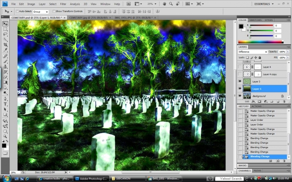Link layers button in Layers panel
The height and width of the screenshot is (182, 292).
click(247, 101)
